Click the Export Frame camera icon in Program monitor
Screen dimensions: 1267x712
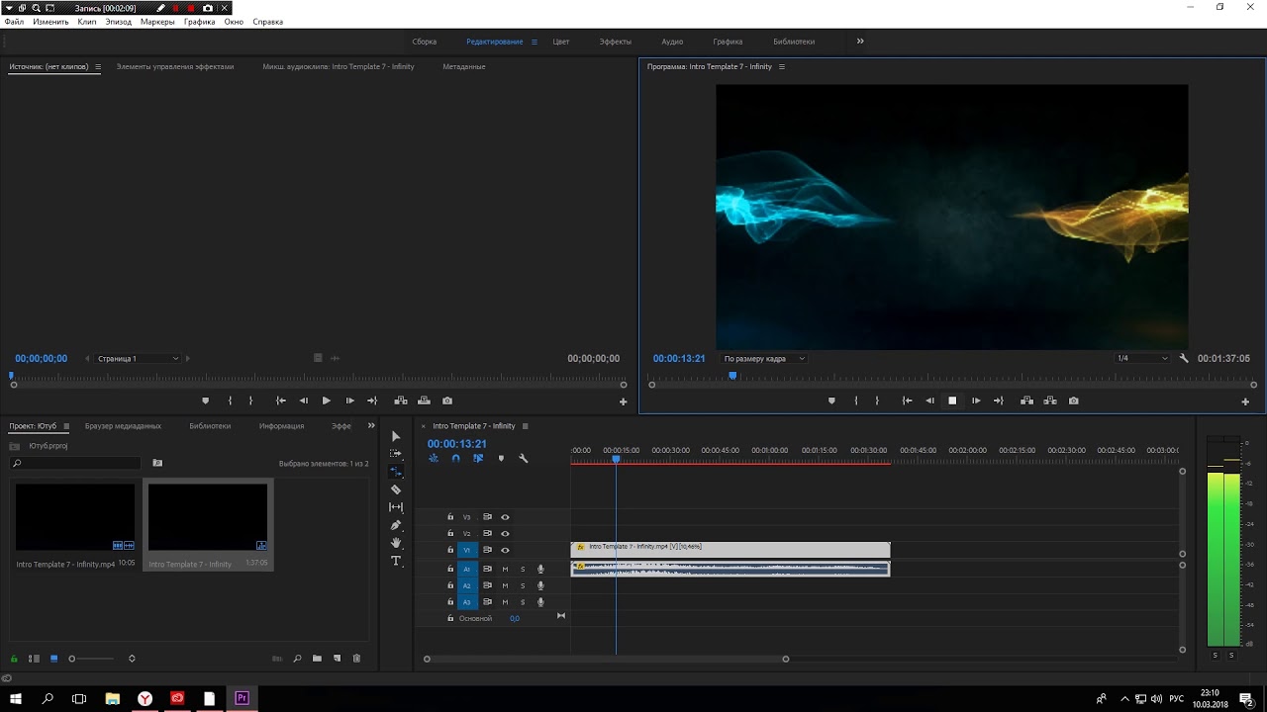(x=1073, y=400)
